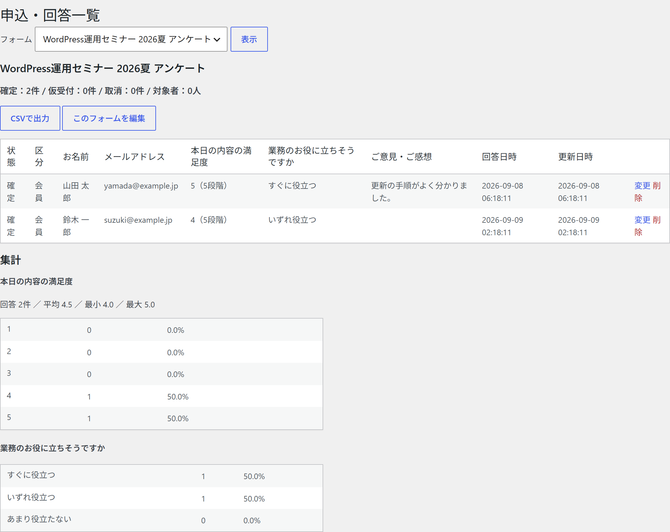
Task: Click 変更 link for 鈴木 一郎 row
Action: (642, 220)
